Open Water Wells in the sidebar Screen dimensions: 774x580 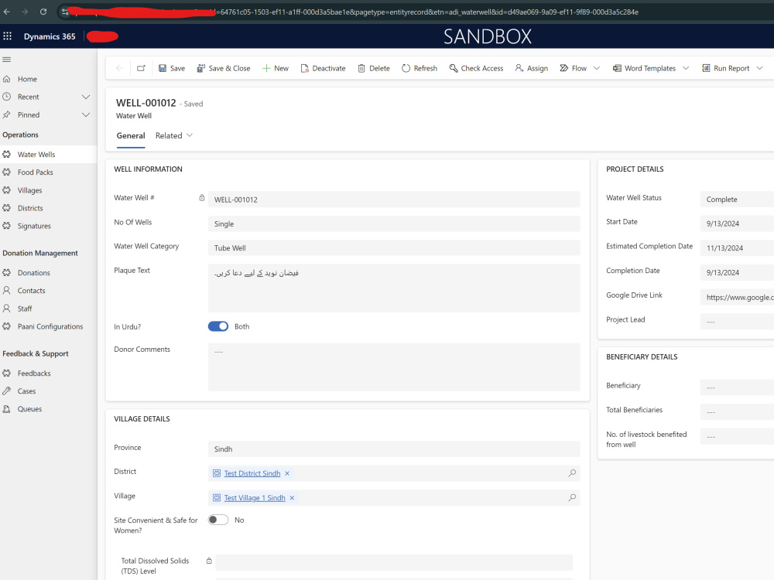pyautogui.click(x=48, y=155)
